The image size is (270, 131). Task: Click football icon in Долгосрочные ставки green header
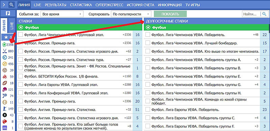click(x=148, y=28)
